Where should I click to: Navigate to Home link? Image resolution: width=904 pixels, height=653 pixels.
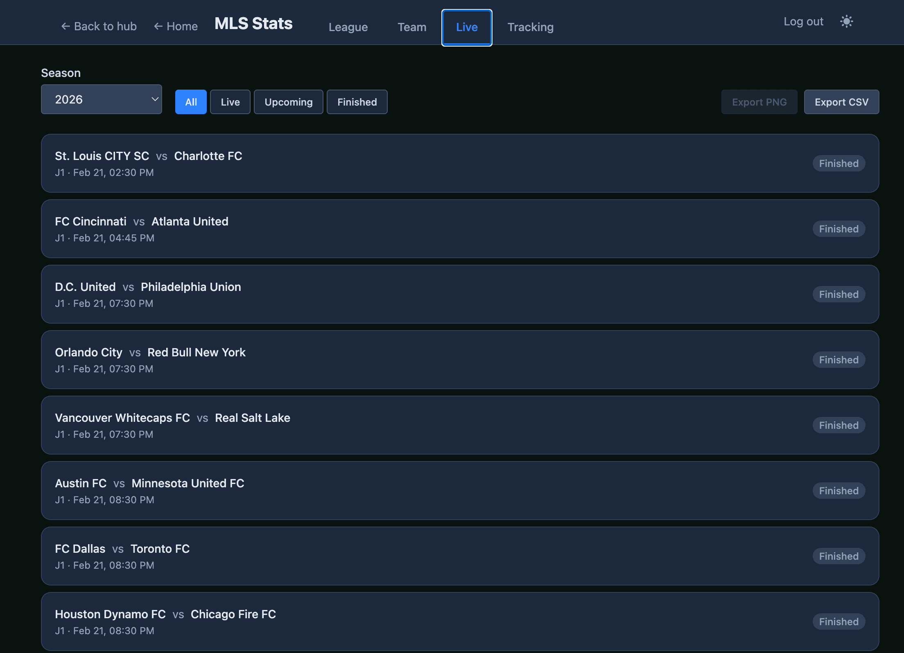(x=176, y=26)
